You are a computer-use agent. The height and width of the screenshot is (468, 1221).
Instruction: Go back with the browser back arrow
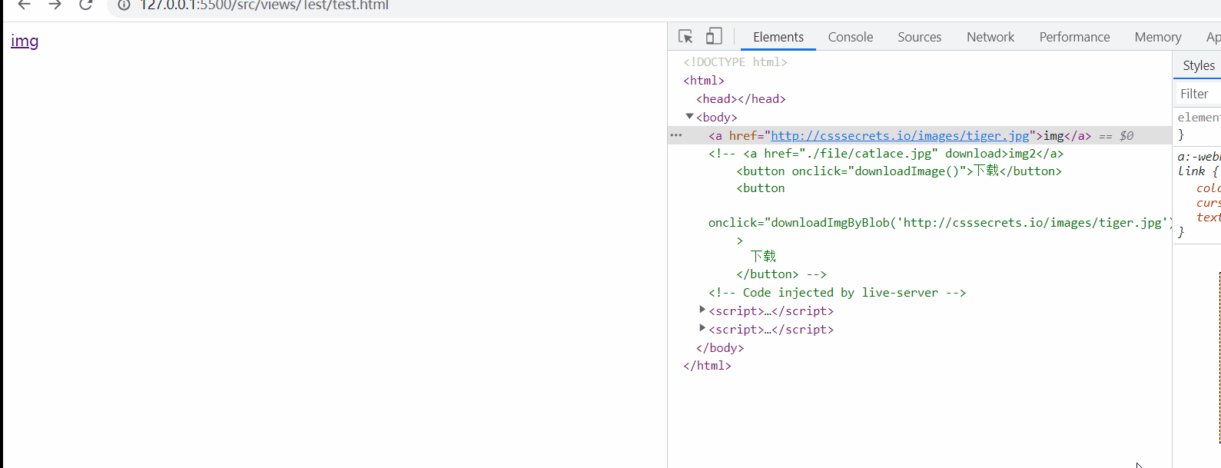coord(25,5)
